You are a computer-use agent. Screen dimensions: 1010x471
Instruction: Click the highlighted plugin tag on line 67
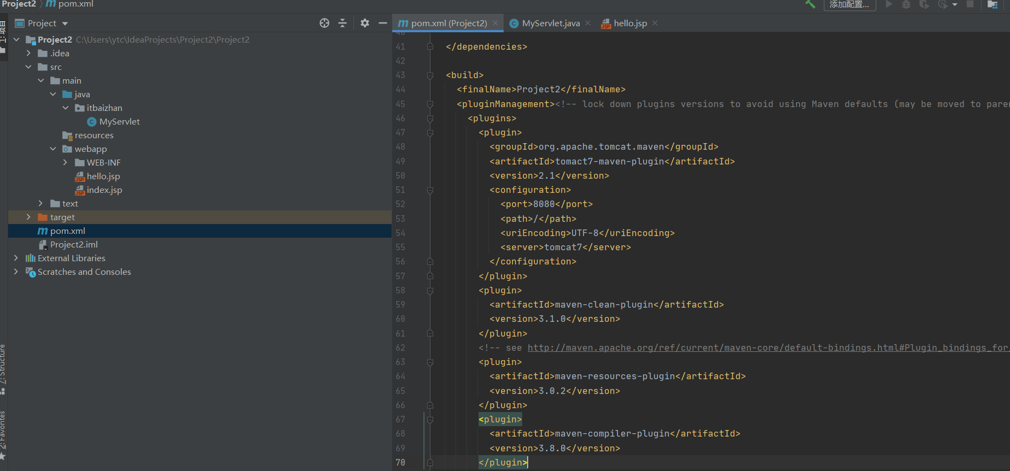pos(500,419)
